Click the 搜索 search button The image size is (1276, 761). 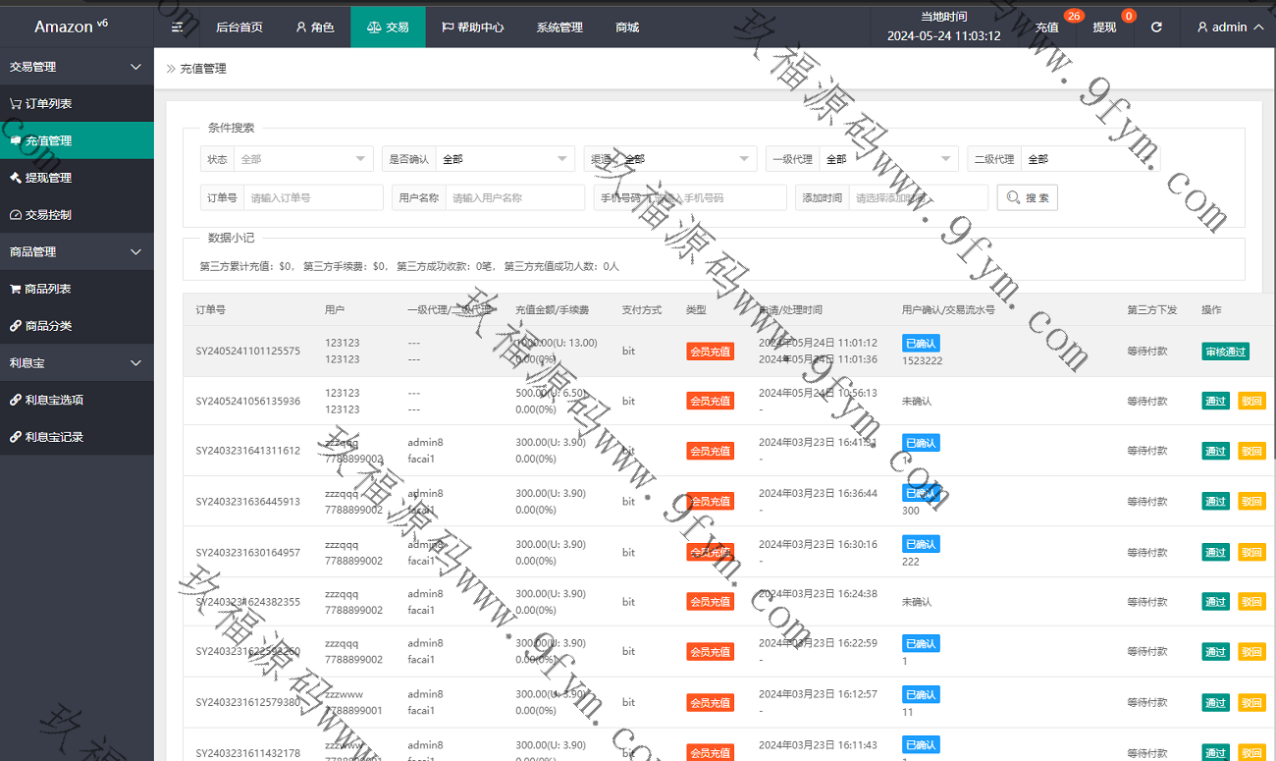pos(1028,198)
